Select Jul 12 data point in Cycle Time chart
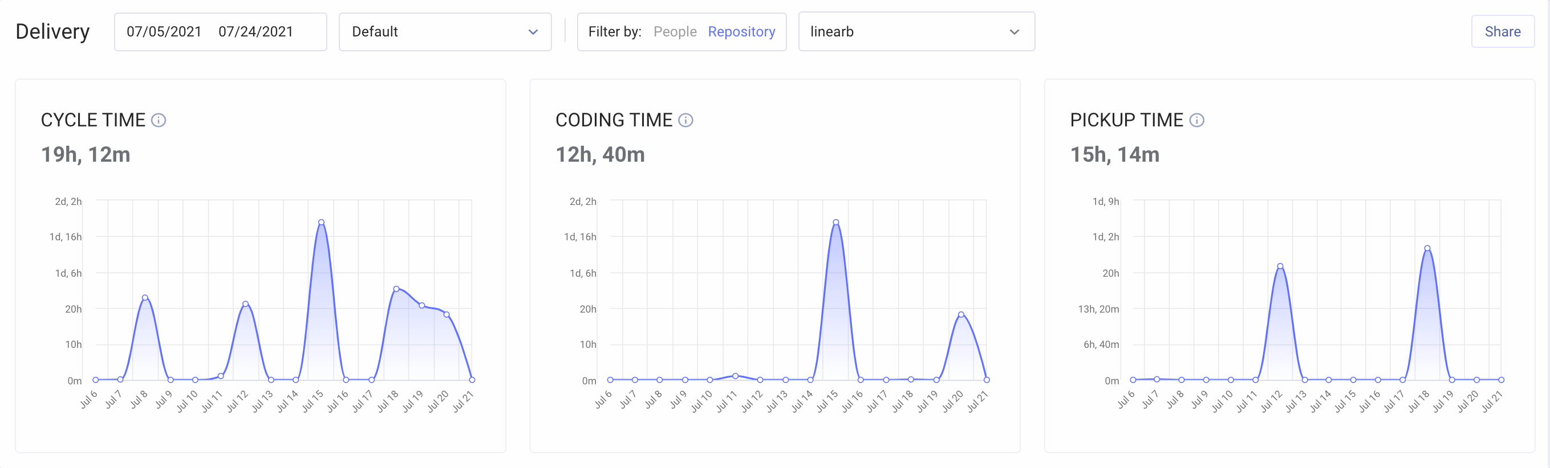This screenshot has height=468, width=1550. 245,304
